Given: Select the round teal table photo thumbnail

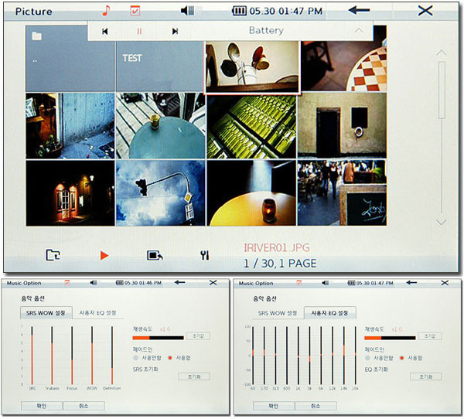Looking at the screenshot, I should click(x=161, y=125).
